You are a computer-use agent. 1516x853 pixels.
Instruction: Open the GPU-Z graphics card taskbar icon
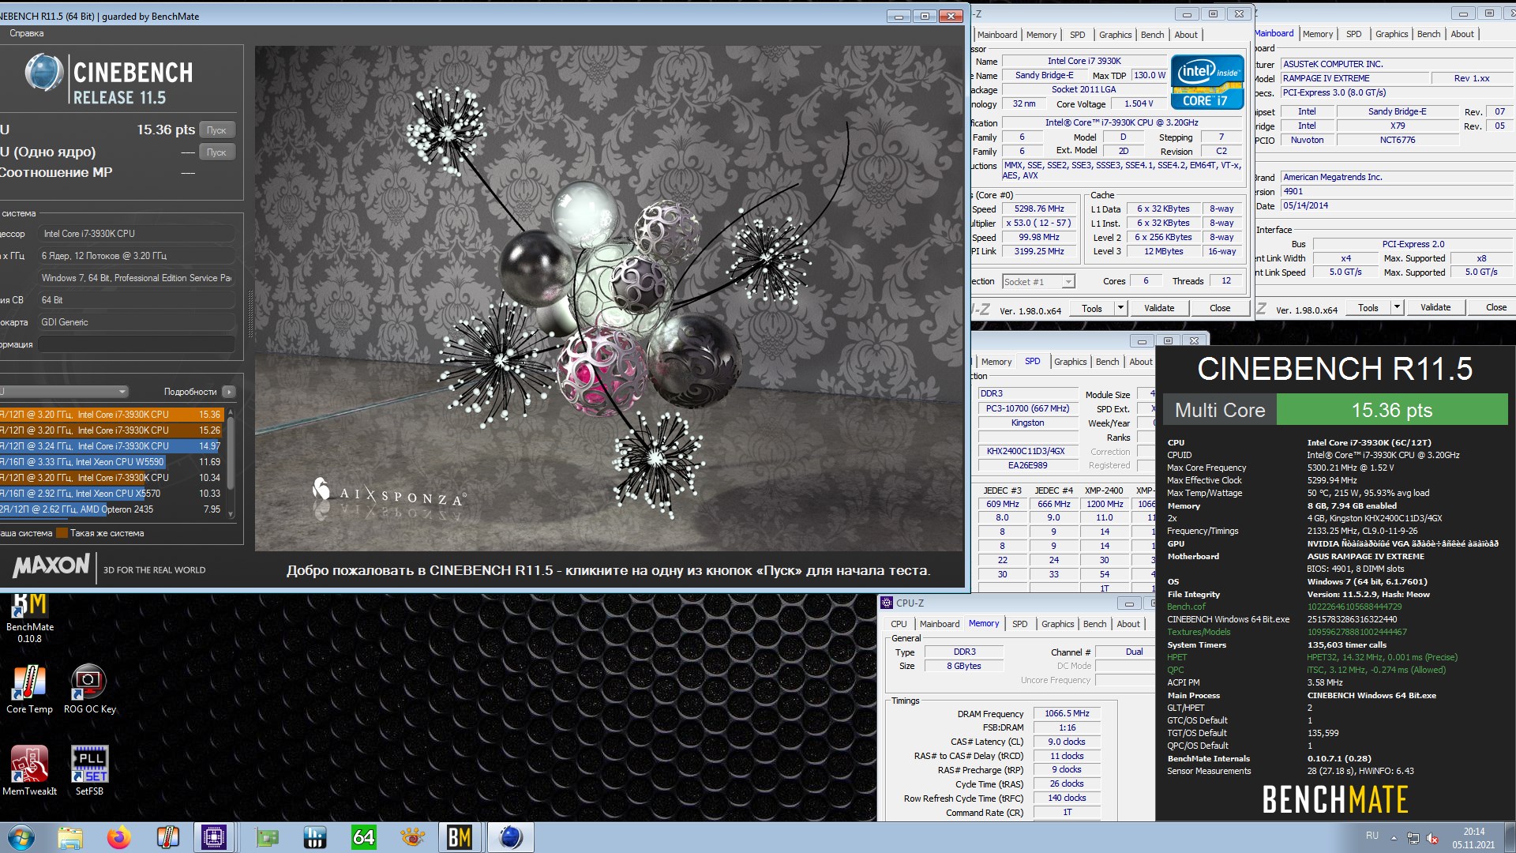267,837
